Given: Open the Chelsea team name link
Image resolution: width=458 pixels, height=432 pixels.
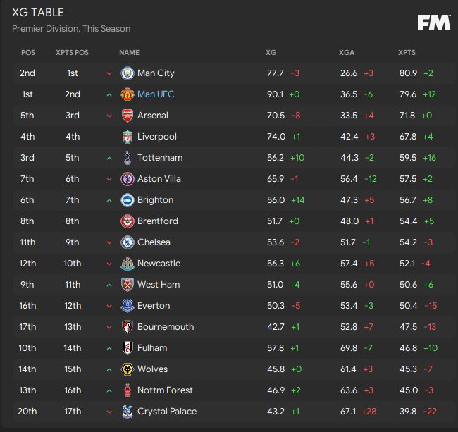Looking at the screenshot, I should click(x=154, y=242).
